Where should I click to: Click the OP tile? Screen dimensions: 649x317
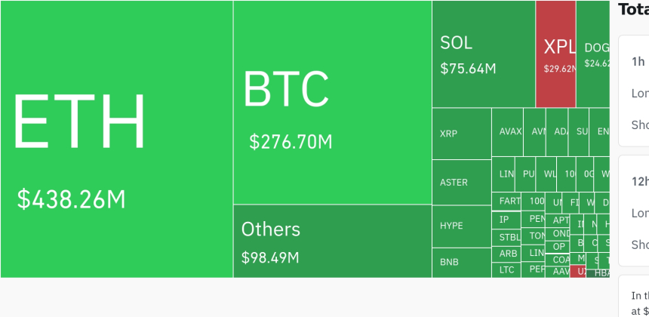pyautogui.click(x=559, y=246)
